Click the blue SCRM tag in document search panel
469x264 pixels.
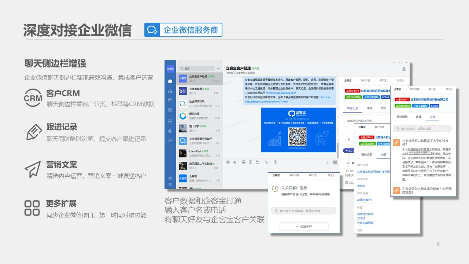(435, 106)
